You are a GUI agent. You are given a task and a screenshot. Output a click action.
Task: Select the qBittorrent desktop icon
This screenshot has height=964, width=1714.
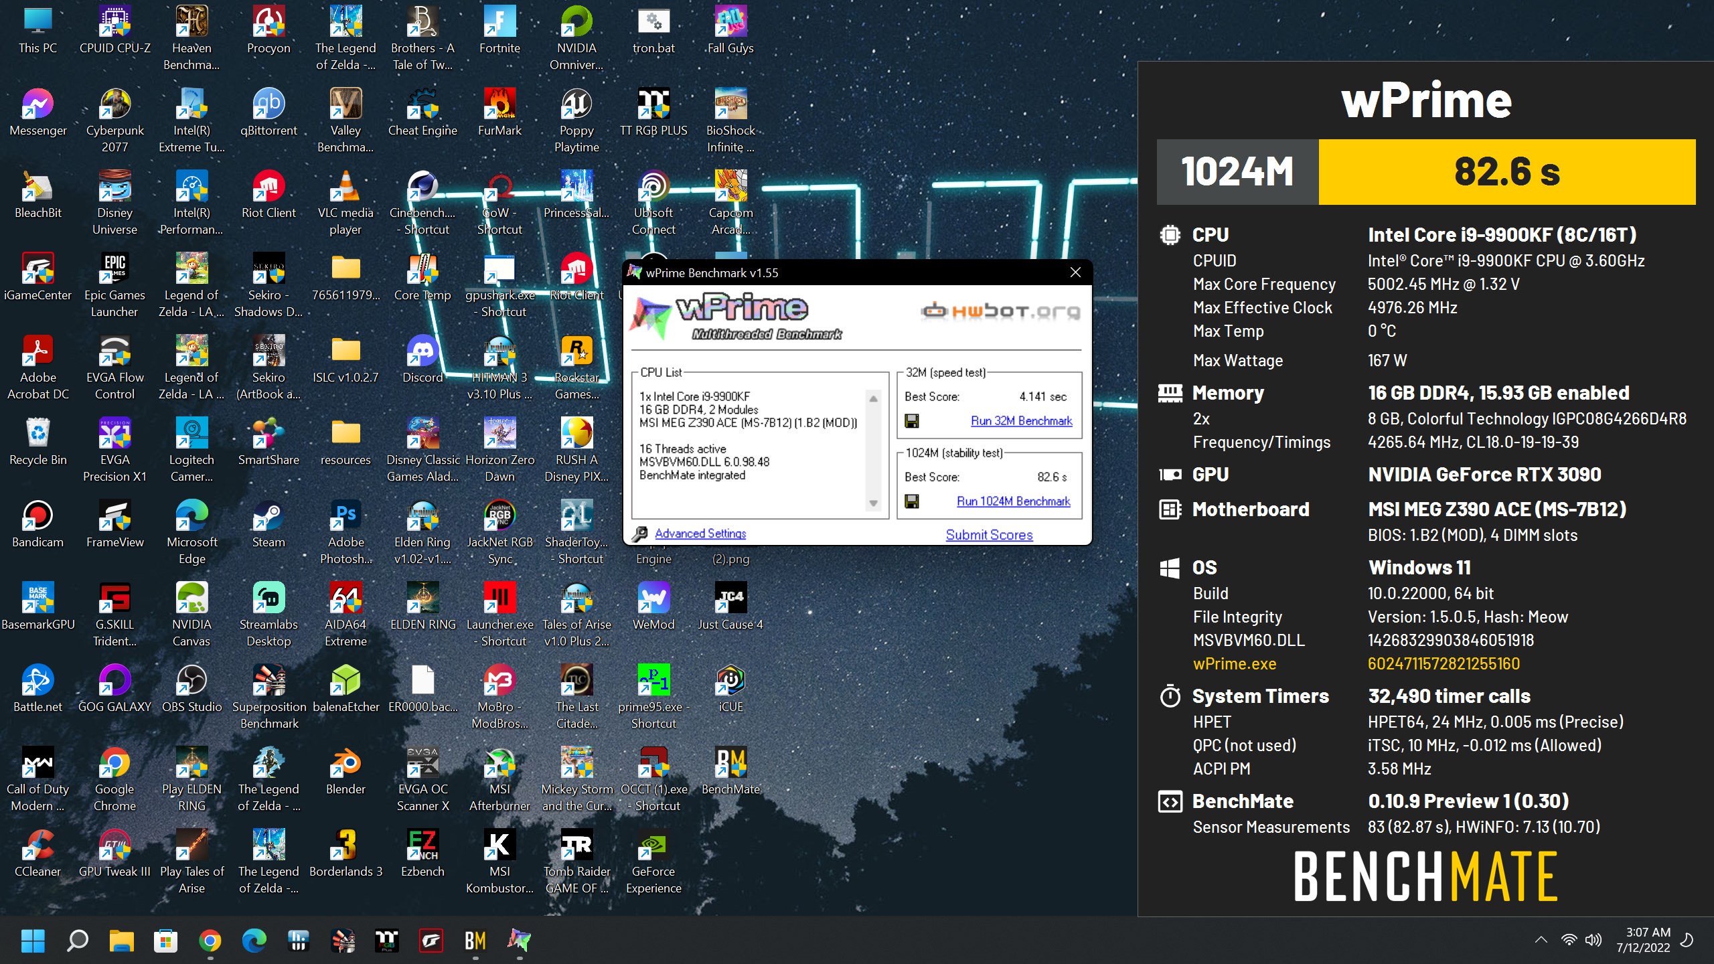(x=268, y=113)
